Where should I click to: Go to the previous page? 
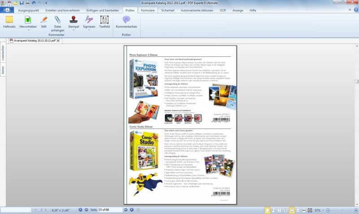coord(86,210)
